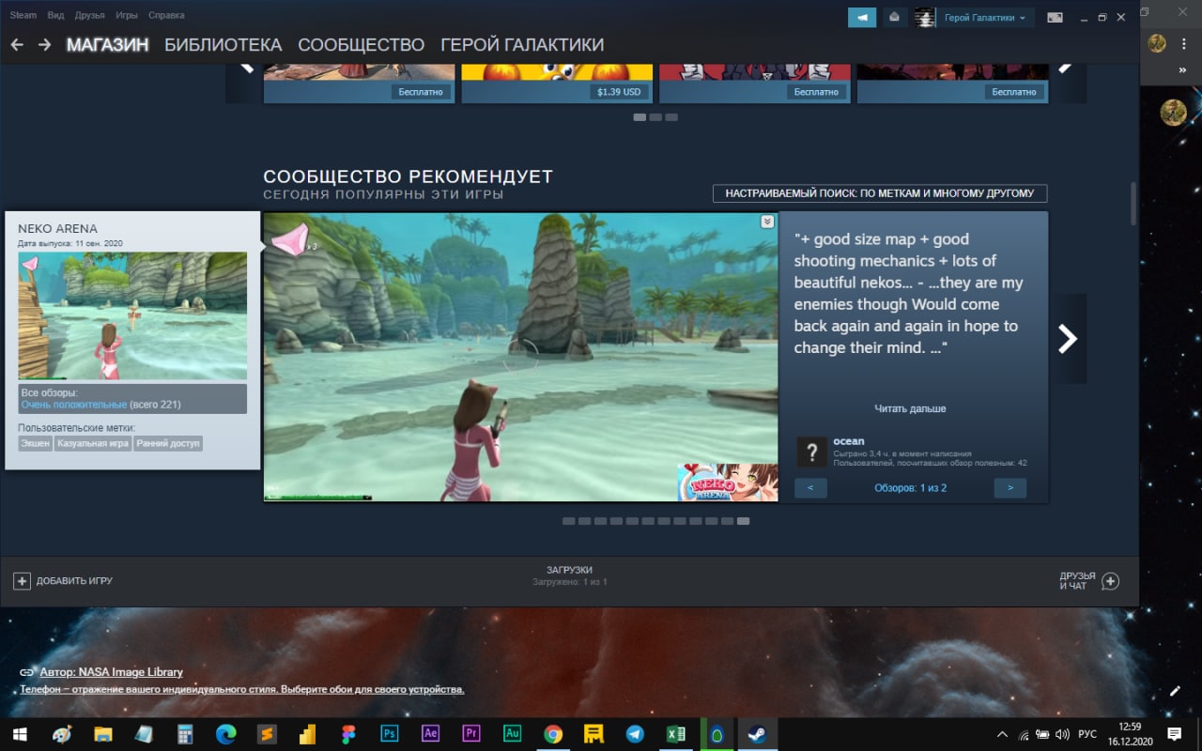Open the Neko Arena main screenshot
This screenshot has height=751, width=1202.
(x=520, y=357)
